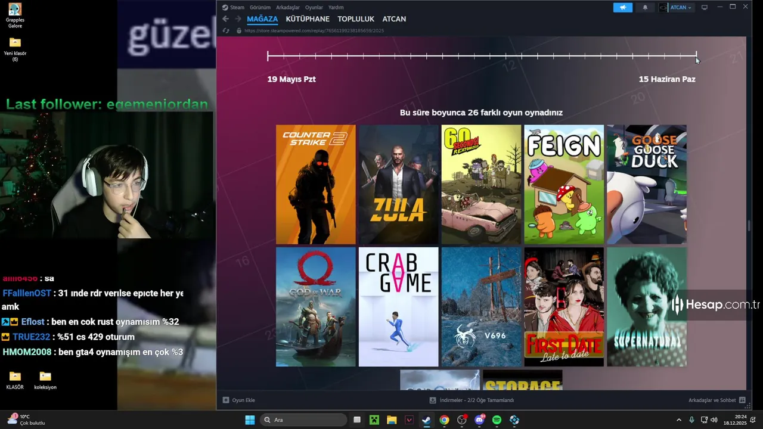Open the ATCAN profile tab

pos(394,19)
